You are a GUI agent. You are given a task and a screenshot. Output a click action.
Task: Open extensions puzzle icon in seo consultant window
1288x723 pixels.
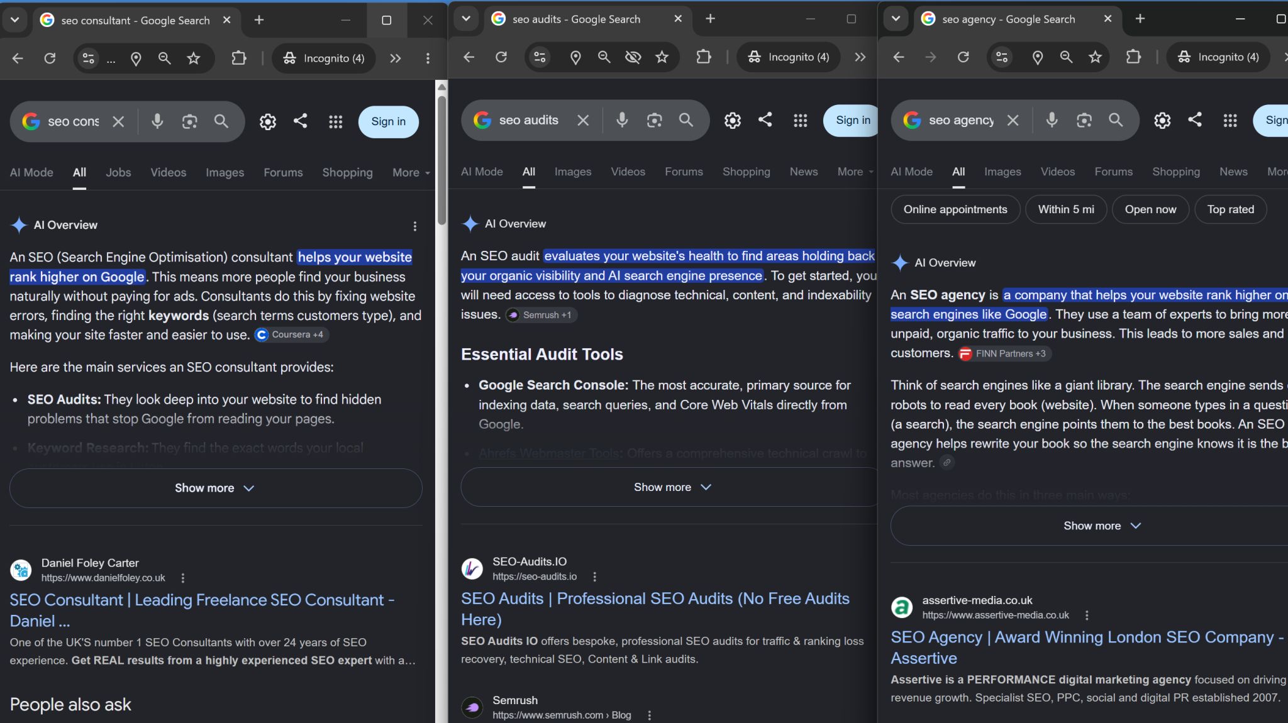[x=239, y=58]
